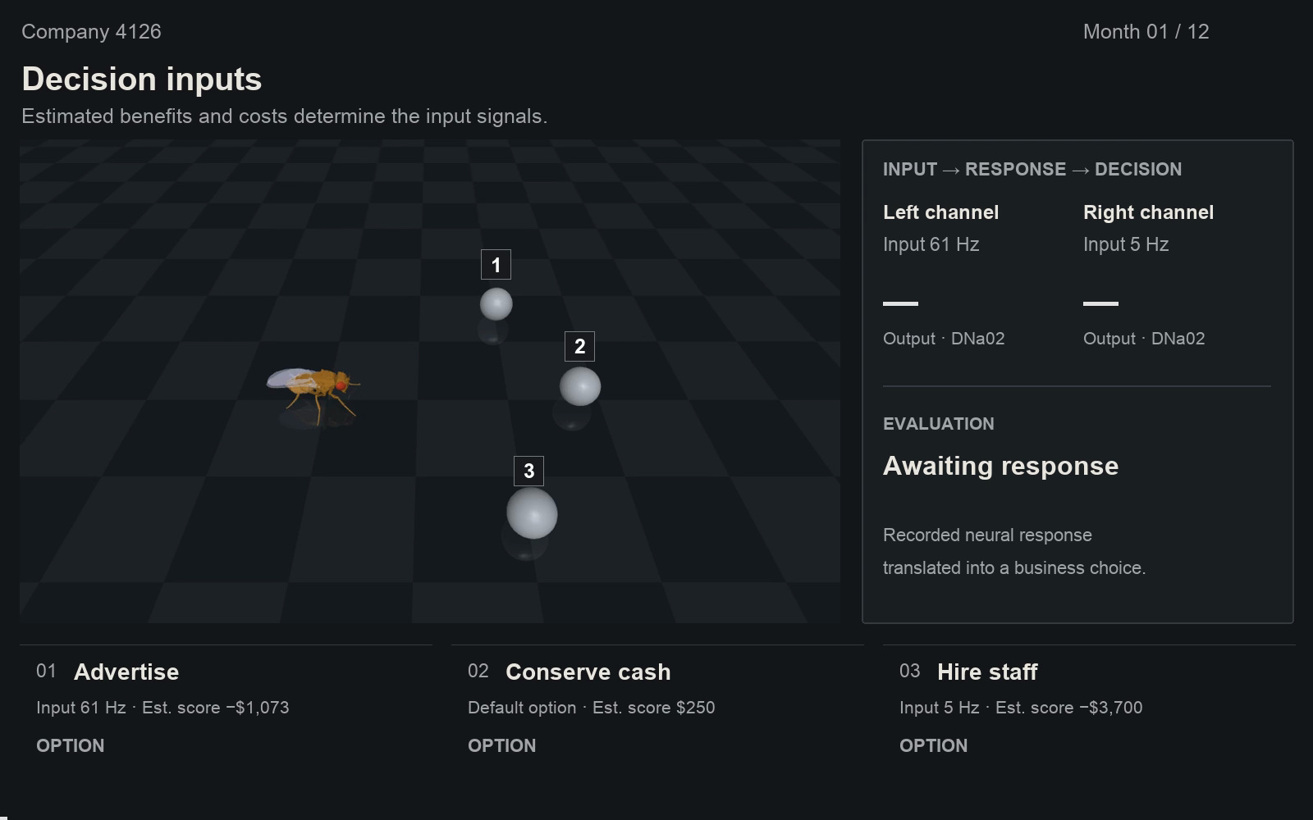Click the left channel Input 61 Hz value

931,244
